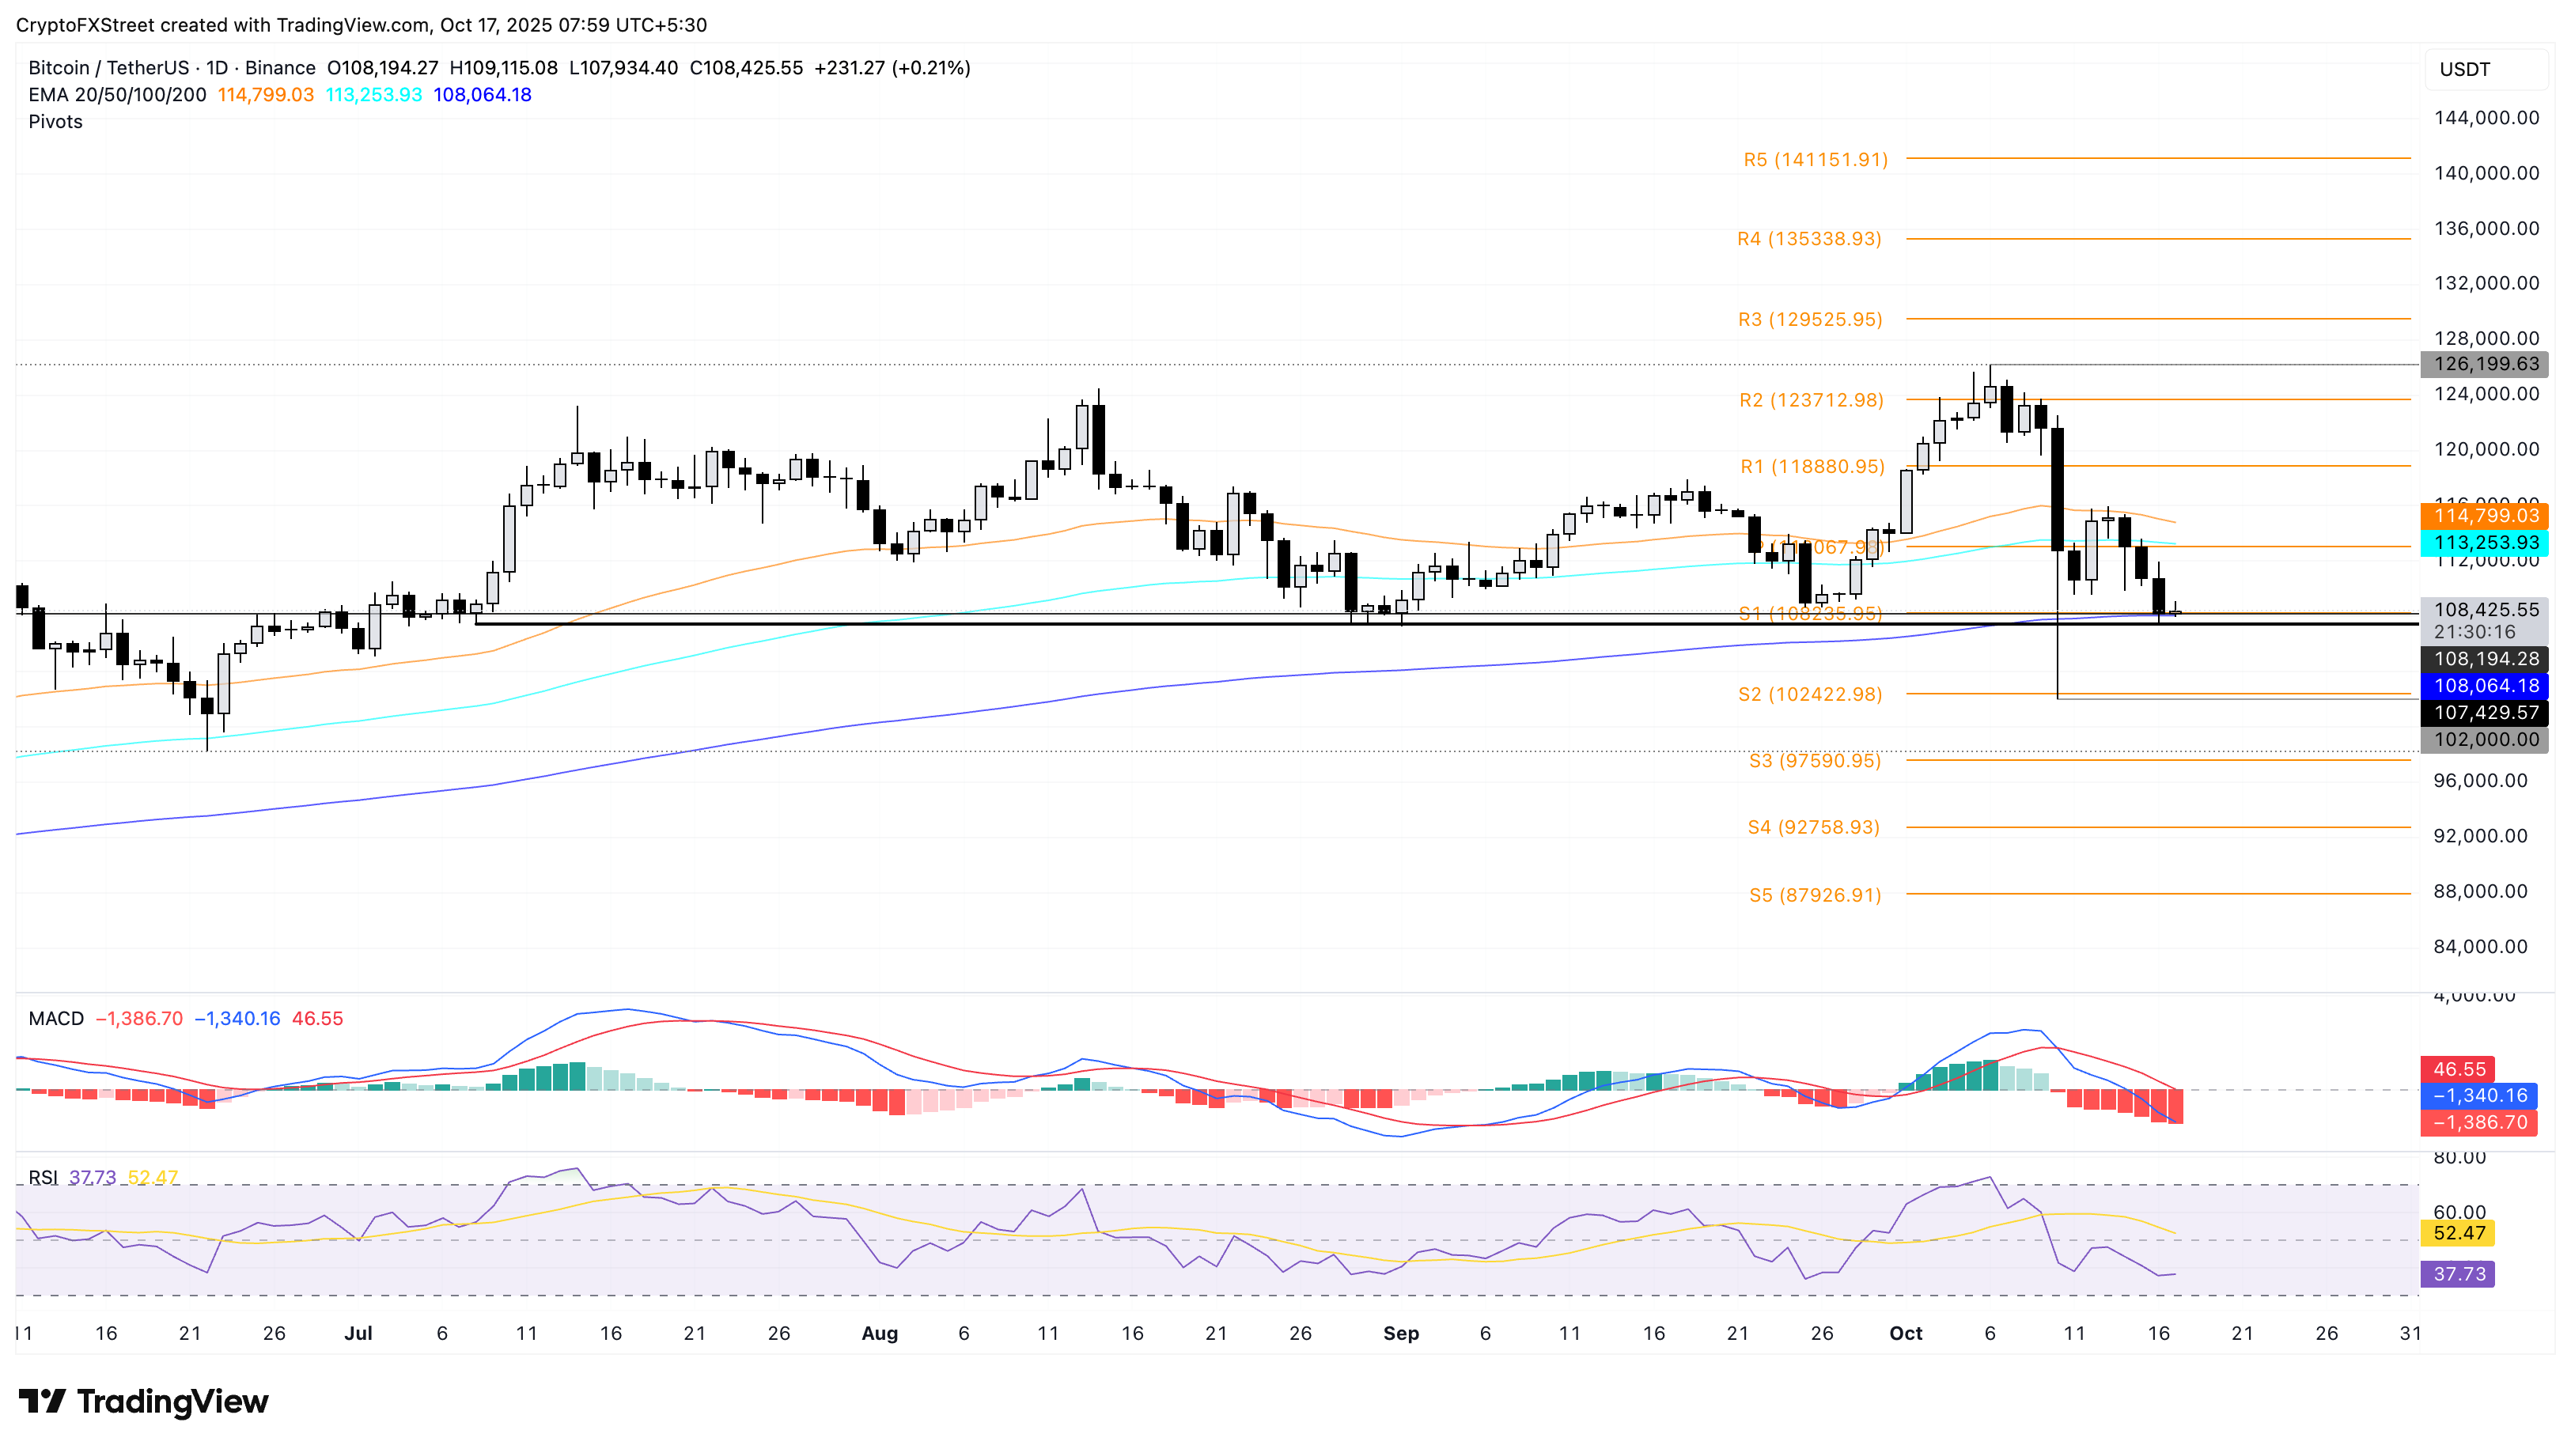The width and height of the screenshot is (2571, 1449).
Task: Click the RSI indicator label
Action: pos(42,1178)
